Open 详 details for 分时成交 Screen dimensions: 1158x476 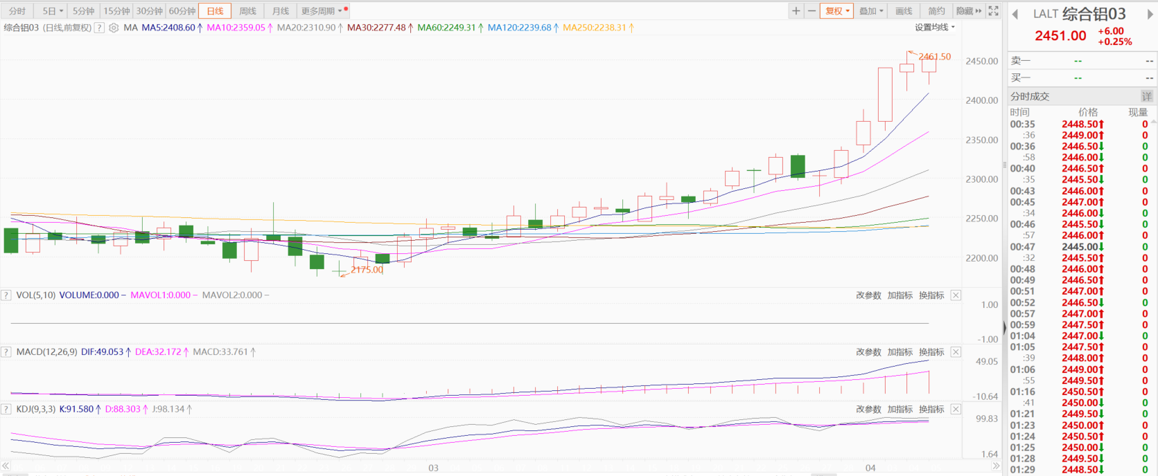[x=1147, y=96]
